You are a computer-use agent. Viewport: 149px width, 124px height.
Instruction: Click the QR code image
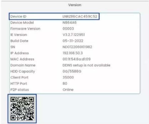(x=22, y=109)
